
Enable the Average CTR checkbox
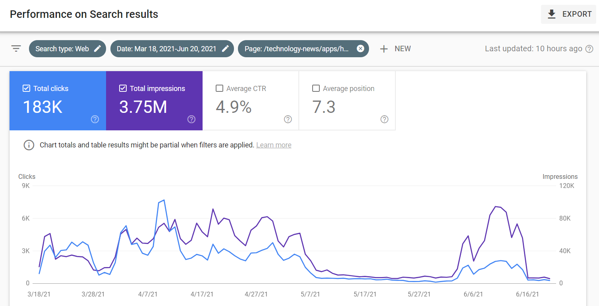tap(219, 88)
